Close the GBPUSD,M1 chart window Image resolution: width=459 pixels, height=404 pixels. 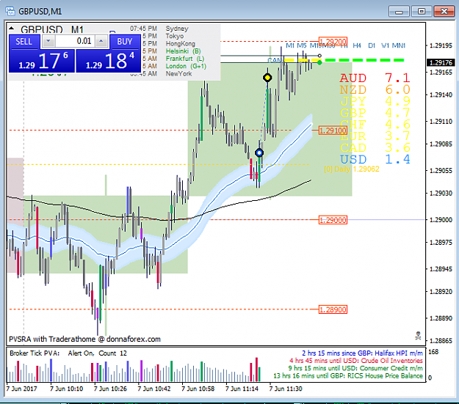pos(444,12)
